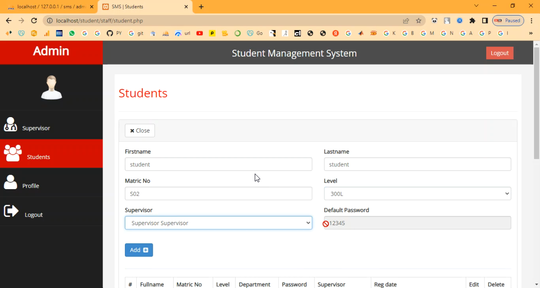Bookmark this page with star icon
The image size is (540, 288).
(418, 21)
